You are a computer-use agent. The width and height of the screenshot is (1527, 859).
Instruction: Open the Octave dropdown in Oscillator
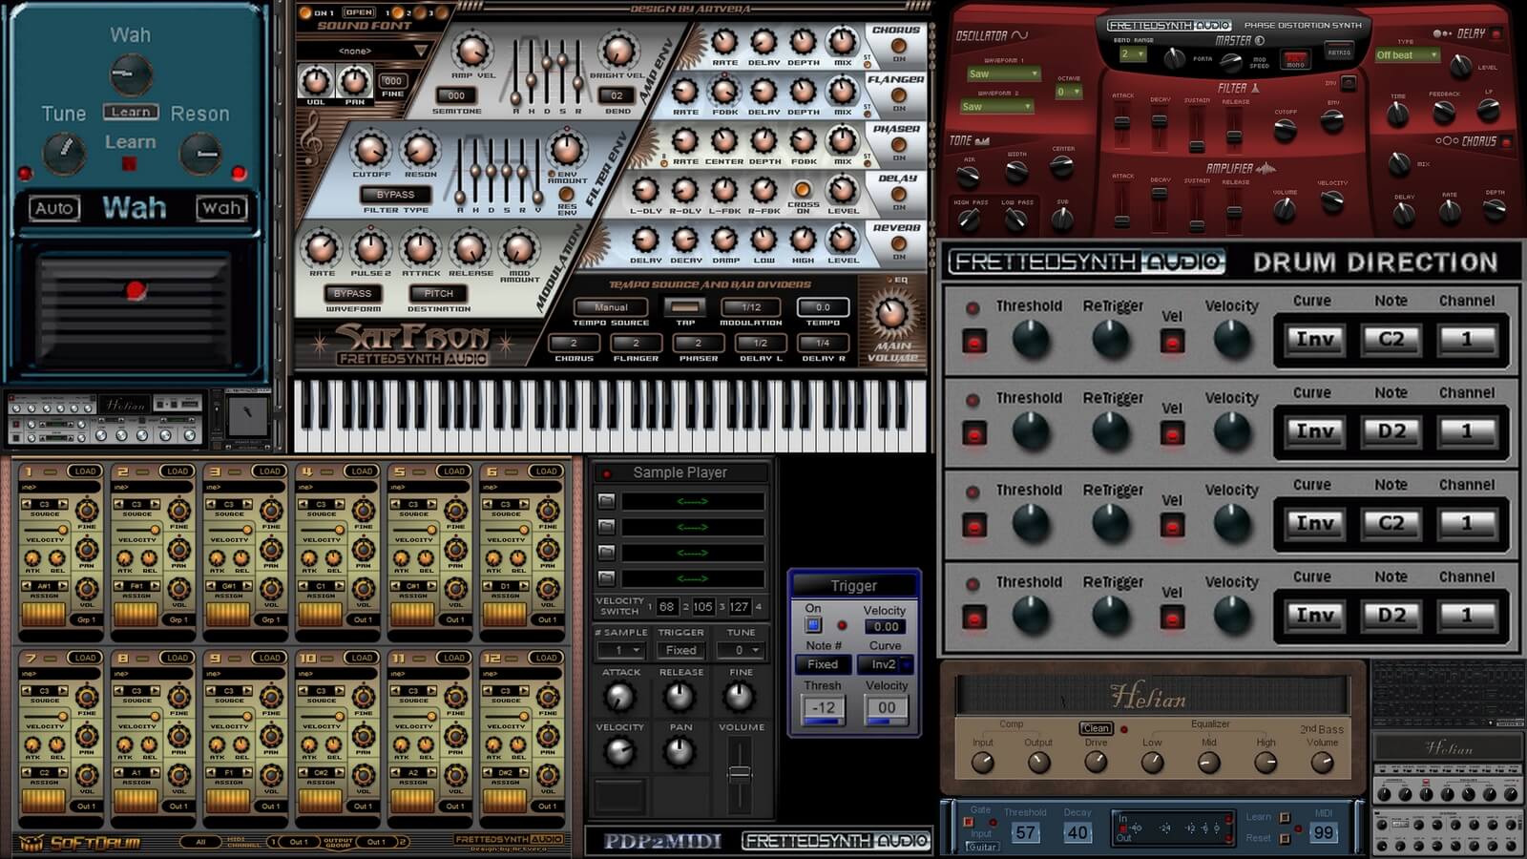(1069, 92)
